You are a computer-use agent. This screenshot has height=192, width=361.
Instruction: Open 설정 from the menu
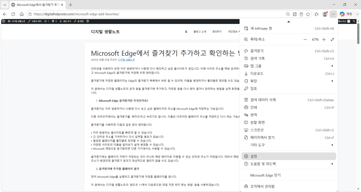[289, 156]
